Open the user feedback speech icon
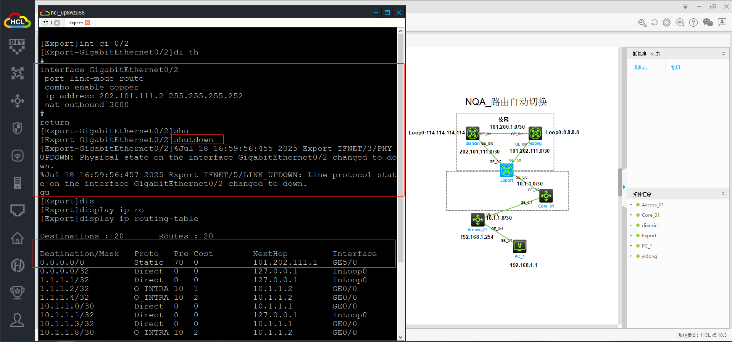 click(x=722, y=22)
